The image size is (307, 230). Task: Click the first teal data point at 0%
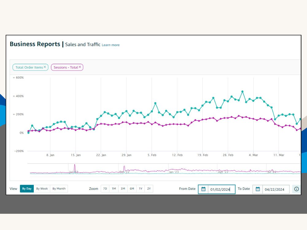tap(28, 133)
